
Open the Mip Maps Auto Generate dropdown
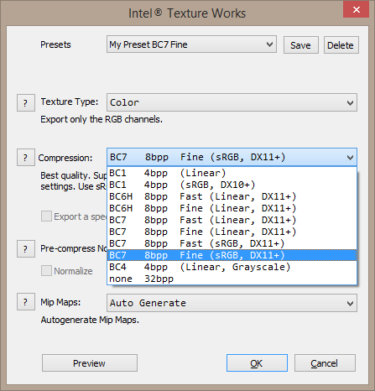[232, 303]
